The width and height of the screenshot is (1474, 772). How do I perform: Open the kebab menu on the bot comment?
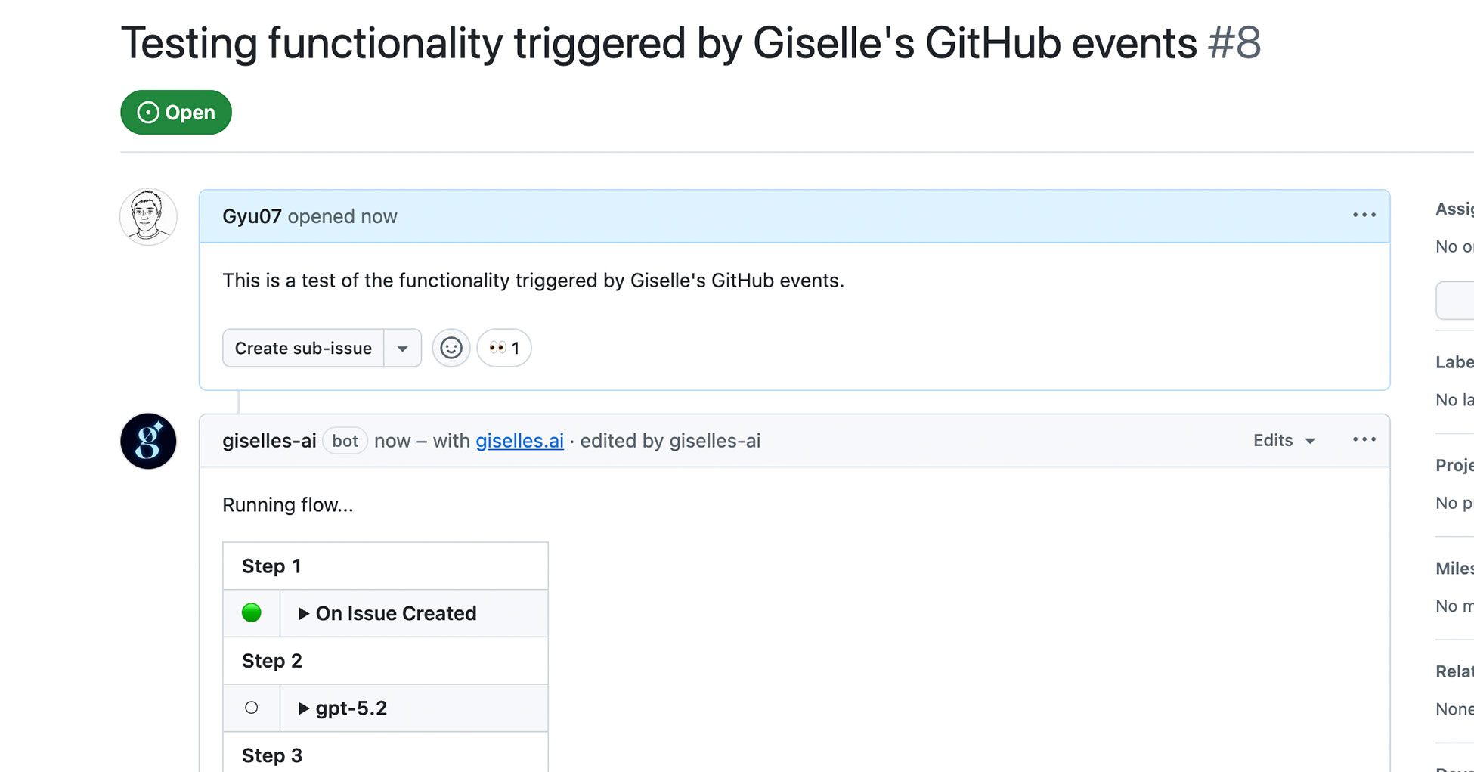pyautogui.click(x=1363, y=439)
